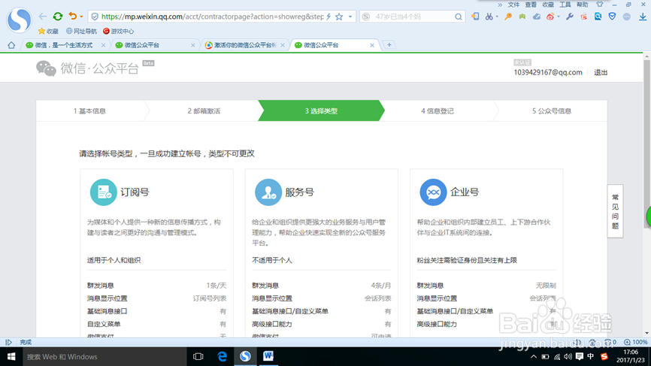This screenshot has width=651, height=366.
Task: Open the 游戏中心 bookmark
Action: pos(118,31)
